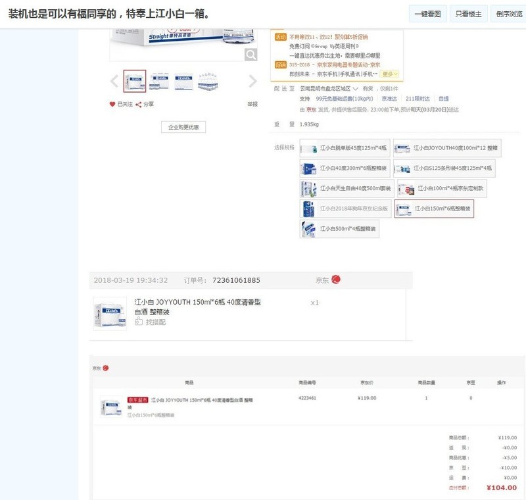Viewport: 526px width, 500px height.
Task: Select spec 江小白500ml*4瓶整箱装
Action: [339, 229]
